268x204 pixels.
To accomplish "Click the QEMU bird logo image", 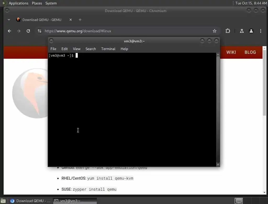I will tap(30, 93).
